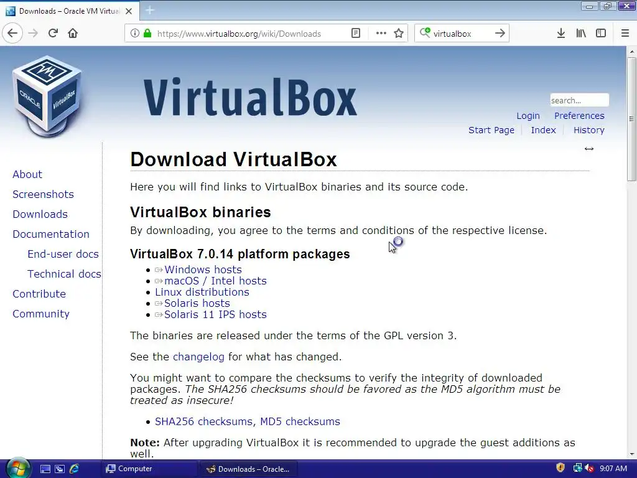Click the green padlock security icon
This screenshot has width=637, height=478.
147,34
